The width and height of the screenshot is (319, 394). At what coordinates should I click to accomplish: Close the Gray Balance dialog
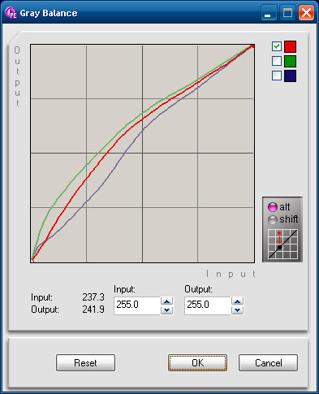point(306,13)
